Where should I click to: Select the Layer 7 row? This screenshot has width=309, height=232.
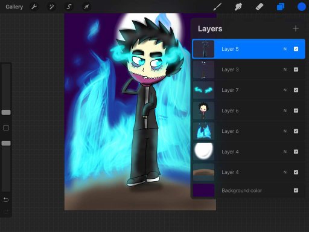pos(249,90)
